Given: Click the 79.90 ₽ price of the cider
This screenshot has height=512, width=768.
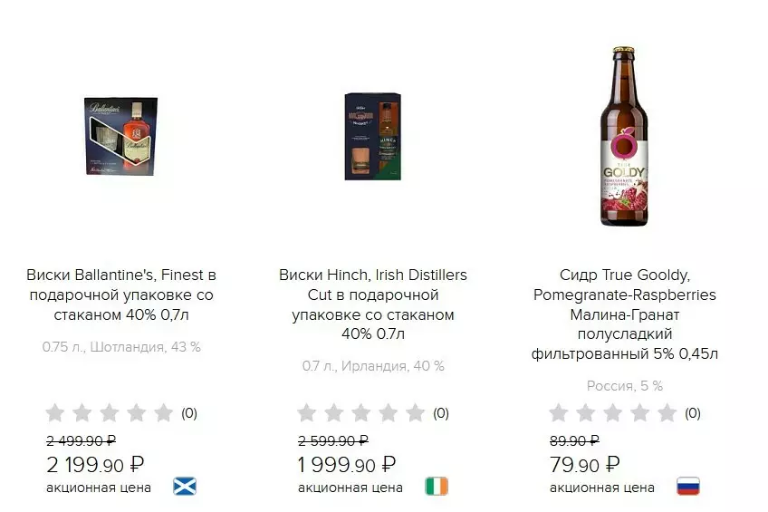Looking at the screenshot, I should (585, 465).
